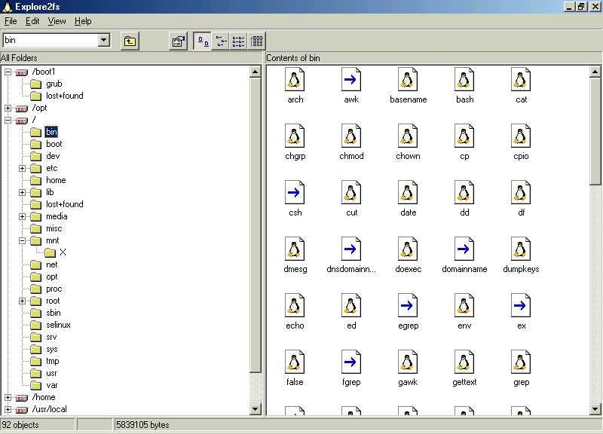Select the df file icon
This screenshot has width=603, height=434.
point(521,193)
